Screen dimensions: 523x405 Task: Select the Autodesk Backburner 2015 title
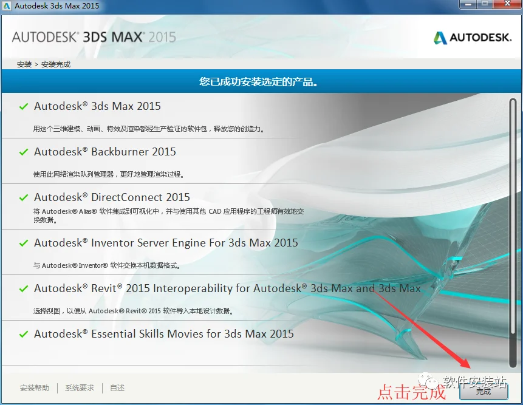click(x=105, y=152)
